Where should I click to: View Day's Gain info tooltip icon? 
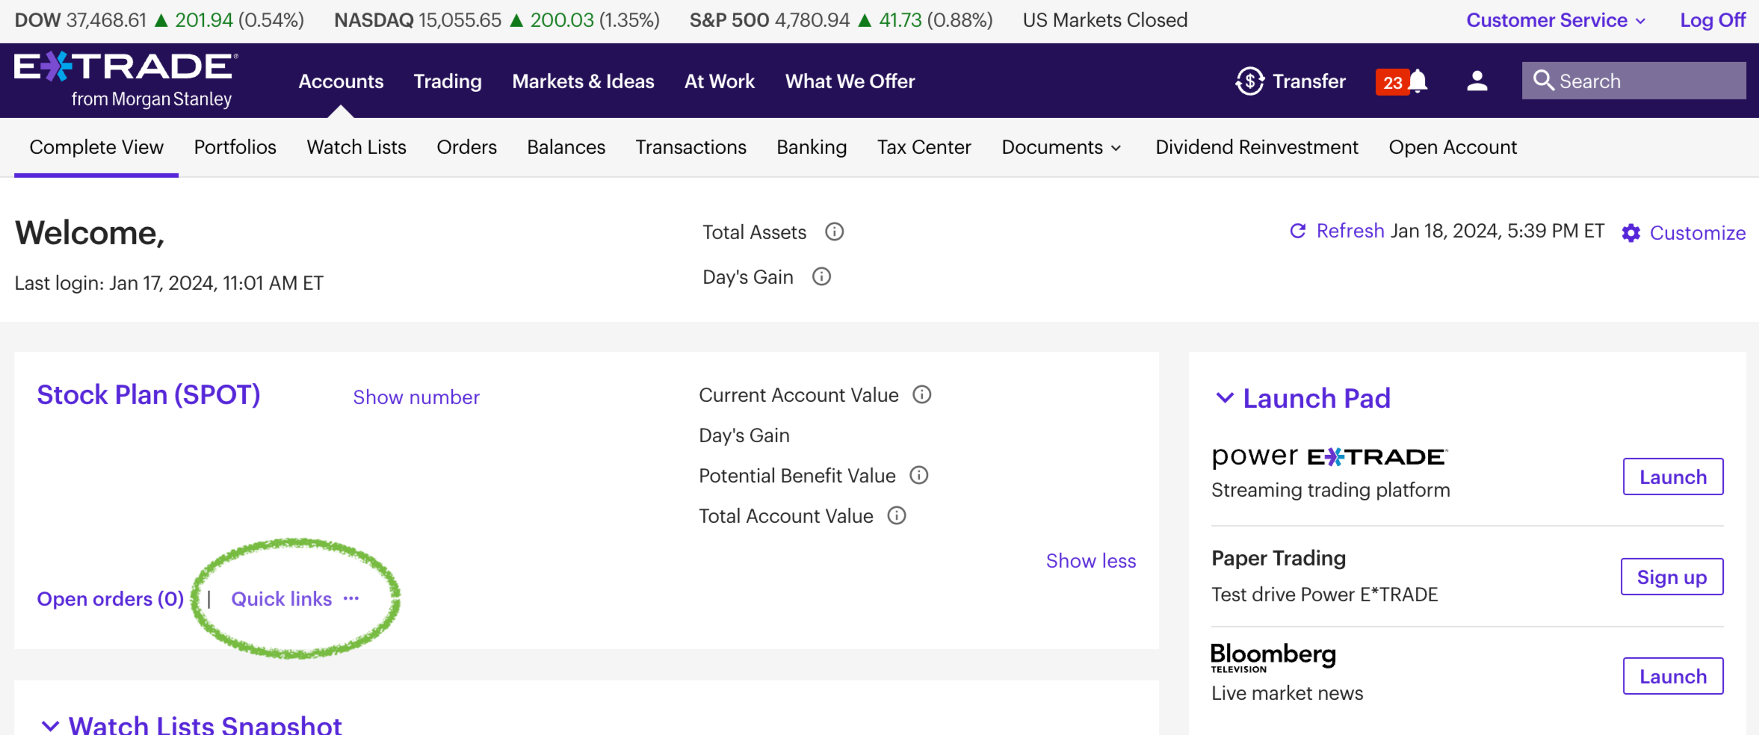tap(821, 276)
